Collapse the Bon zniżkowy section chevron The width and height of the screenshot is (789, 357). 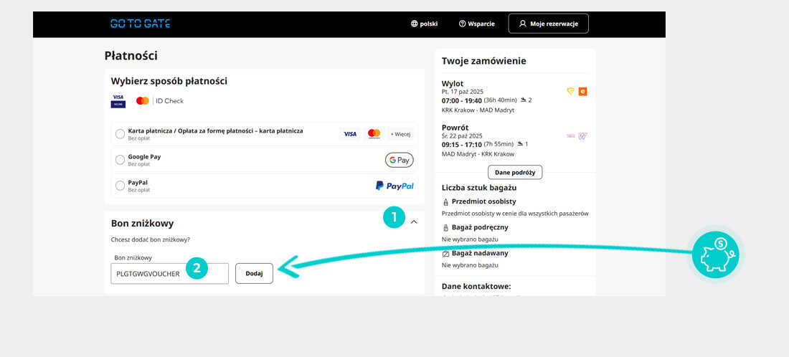point(414,222)
